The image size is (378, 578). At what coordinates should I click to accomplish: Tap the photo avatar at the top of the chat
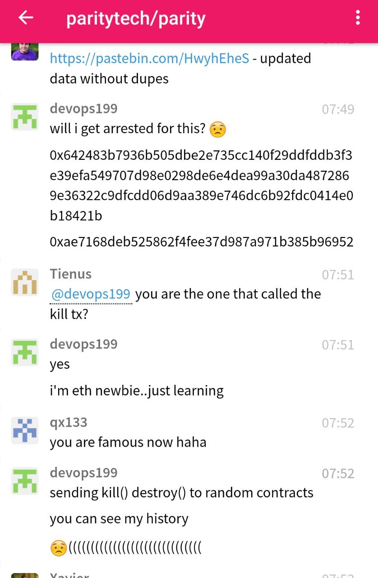[24, 51]
